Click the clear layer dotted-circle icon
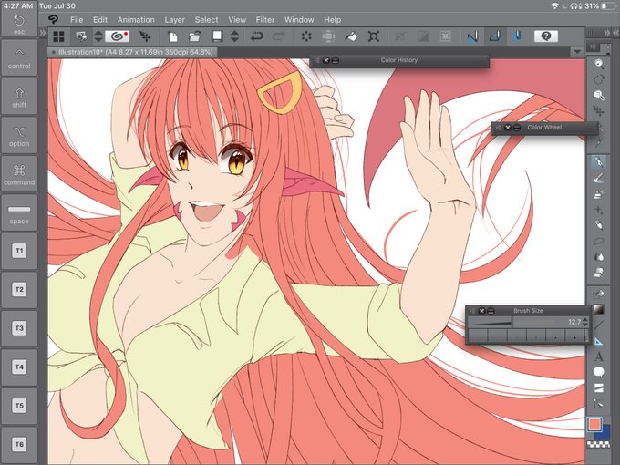Viewport: 620px width, 465px height. (306, 36)
